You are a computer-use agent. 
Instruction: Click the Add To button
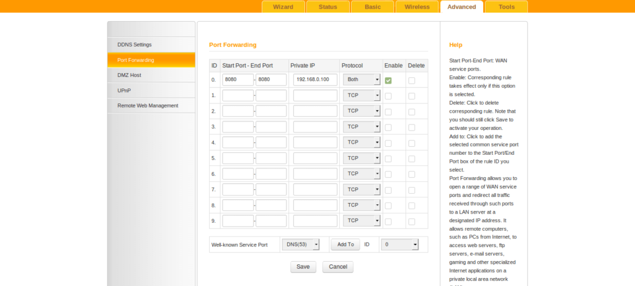click(345, 245)
